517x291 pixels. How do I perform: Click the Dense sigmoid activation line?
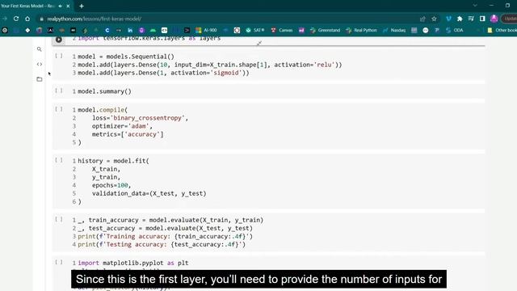pyautogui.click(x=163, y=73)
